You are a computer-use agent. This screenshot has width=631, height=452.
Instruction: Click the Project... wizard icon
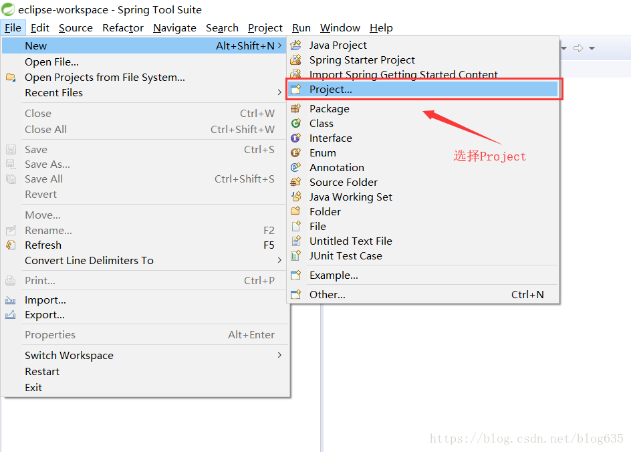click(295, 90)
